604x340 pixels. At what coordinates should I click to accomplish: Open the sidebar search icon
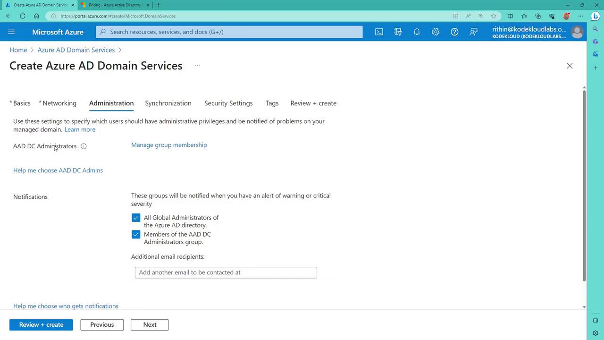click(596, 30)
